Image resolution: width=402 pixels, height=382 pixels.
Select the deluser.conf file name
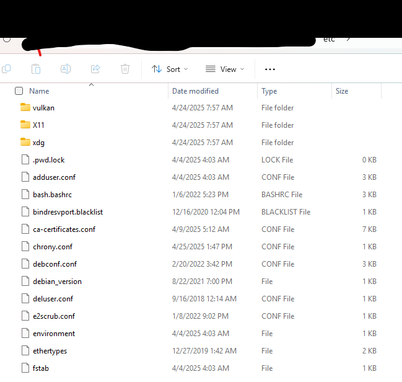pyautogui.click(x=53, y=299)
